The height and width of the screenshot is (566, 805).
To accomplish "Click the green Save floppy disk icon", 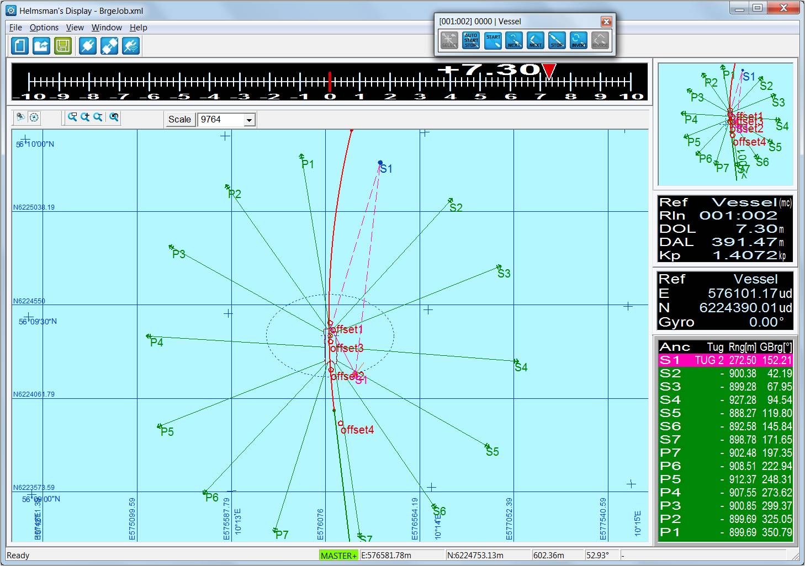I will 63,46.
